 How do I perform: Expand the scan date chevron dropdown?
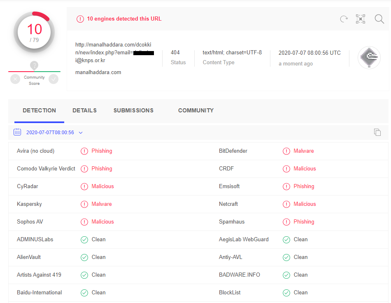point(81,133)
